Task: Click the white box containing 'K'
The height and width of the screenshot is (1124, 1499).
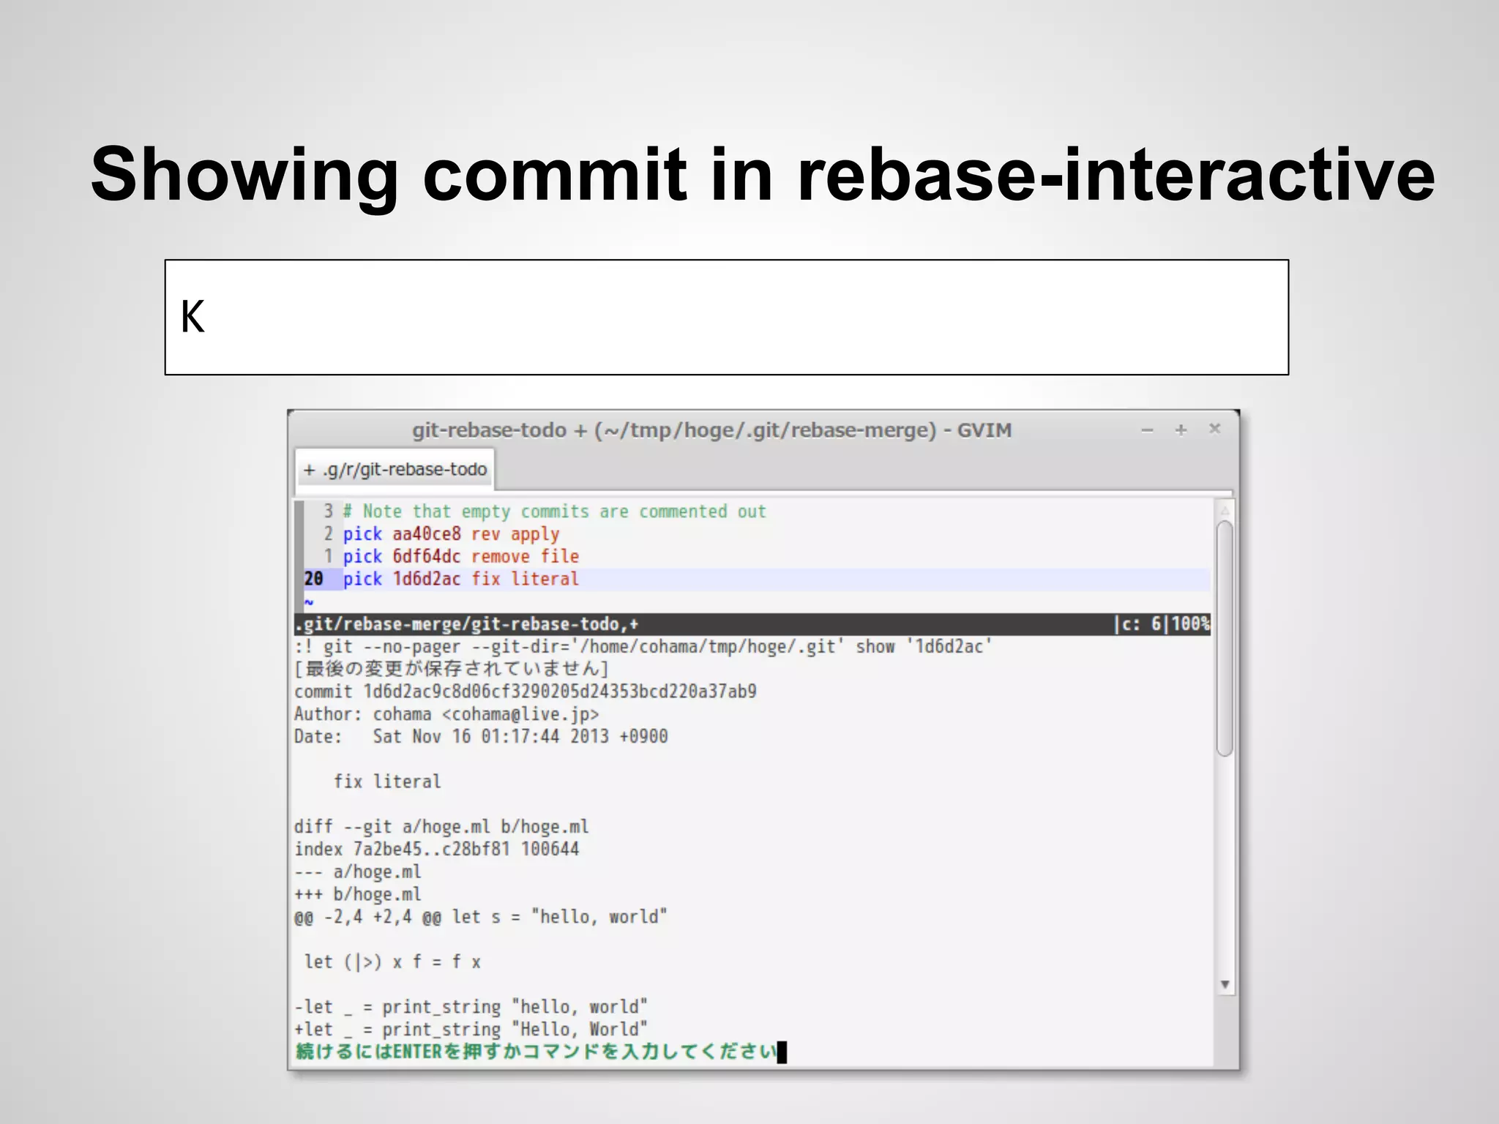Action: [727, 318]
